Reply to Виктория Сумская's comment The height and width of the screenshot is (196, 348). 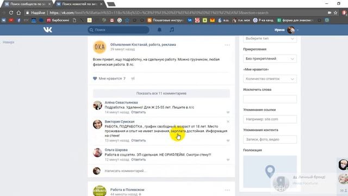tap(138, 140)
